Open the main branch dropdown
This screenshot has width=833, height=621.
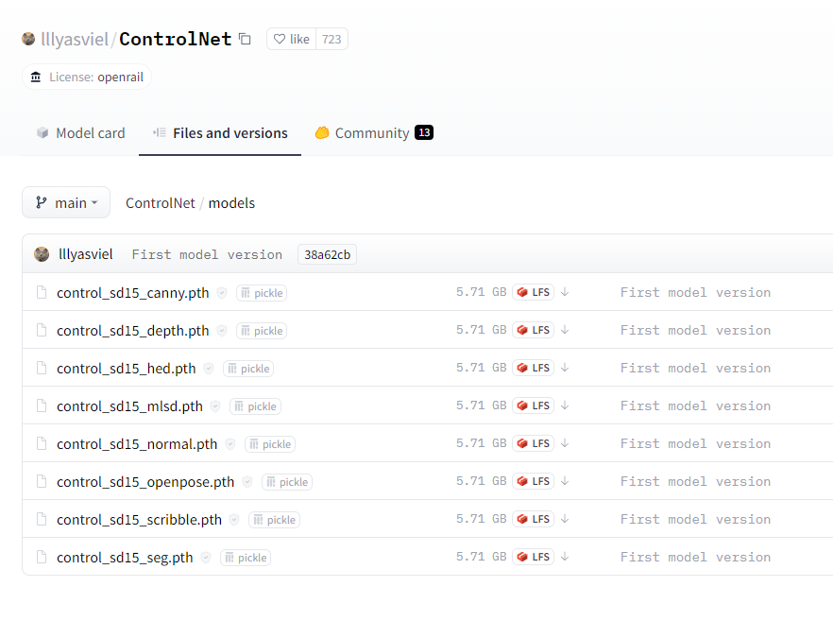66,202
